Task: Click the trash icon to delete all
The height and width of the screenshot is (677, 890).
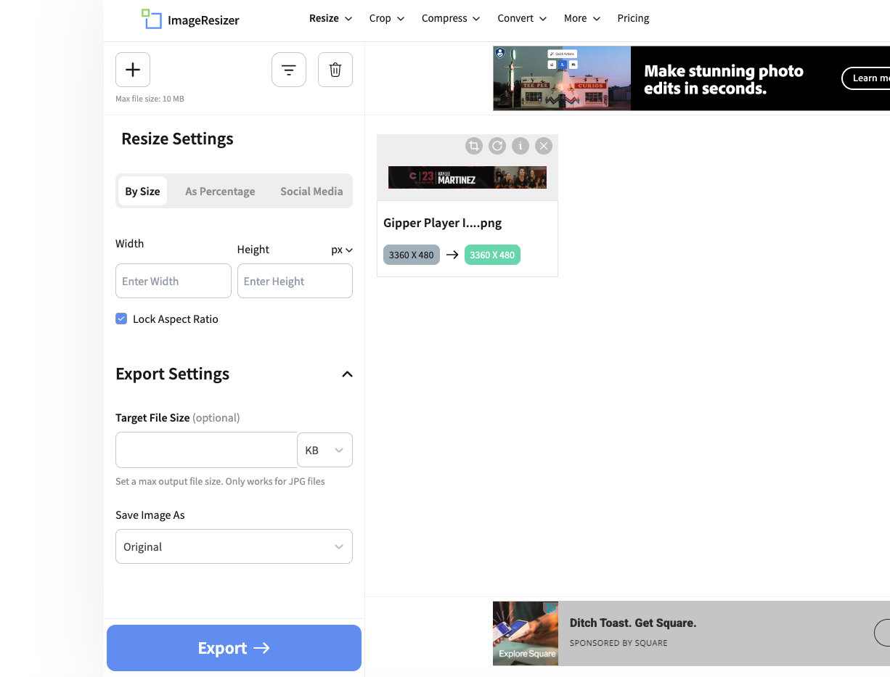Action: click(335, 70)
